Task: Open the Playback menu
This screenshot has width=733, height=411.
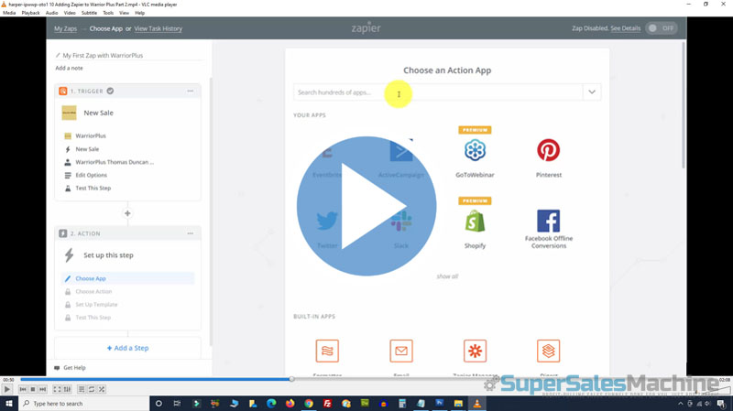Action: tap(30, 13)
